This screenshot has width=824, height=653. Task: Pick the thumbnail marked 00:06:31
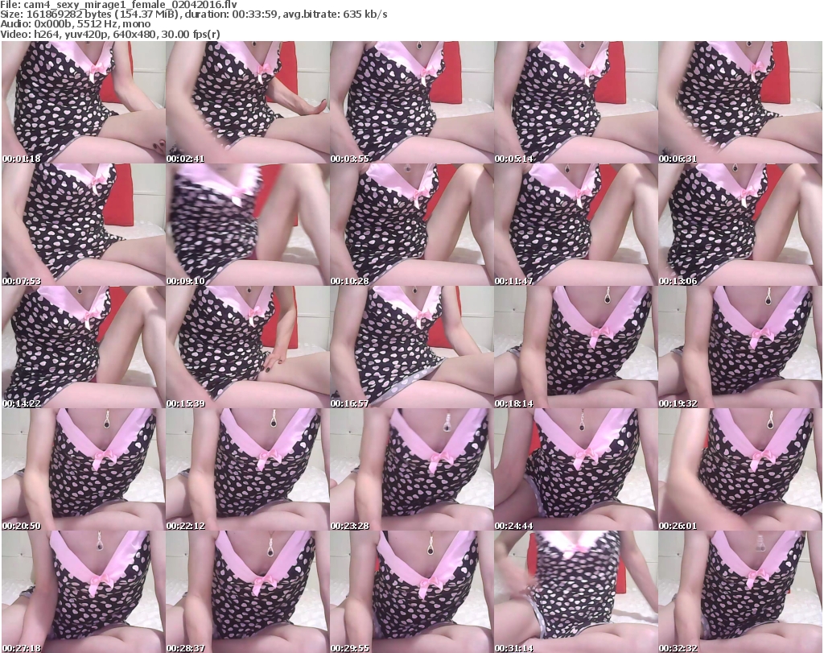(740, 102)
